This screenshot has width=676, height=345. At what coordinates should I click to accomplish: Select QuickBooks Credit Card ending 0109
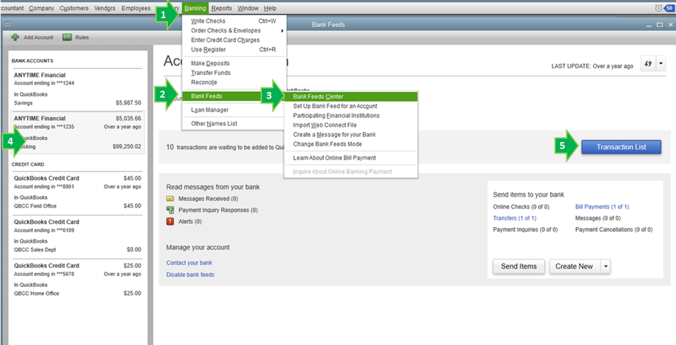[x=77, y=236]
